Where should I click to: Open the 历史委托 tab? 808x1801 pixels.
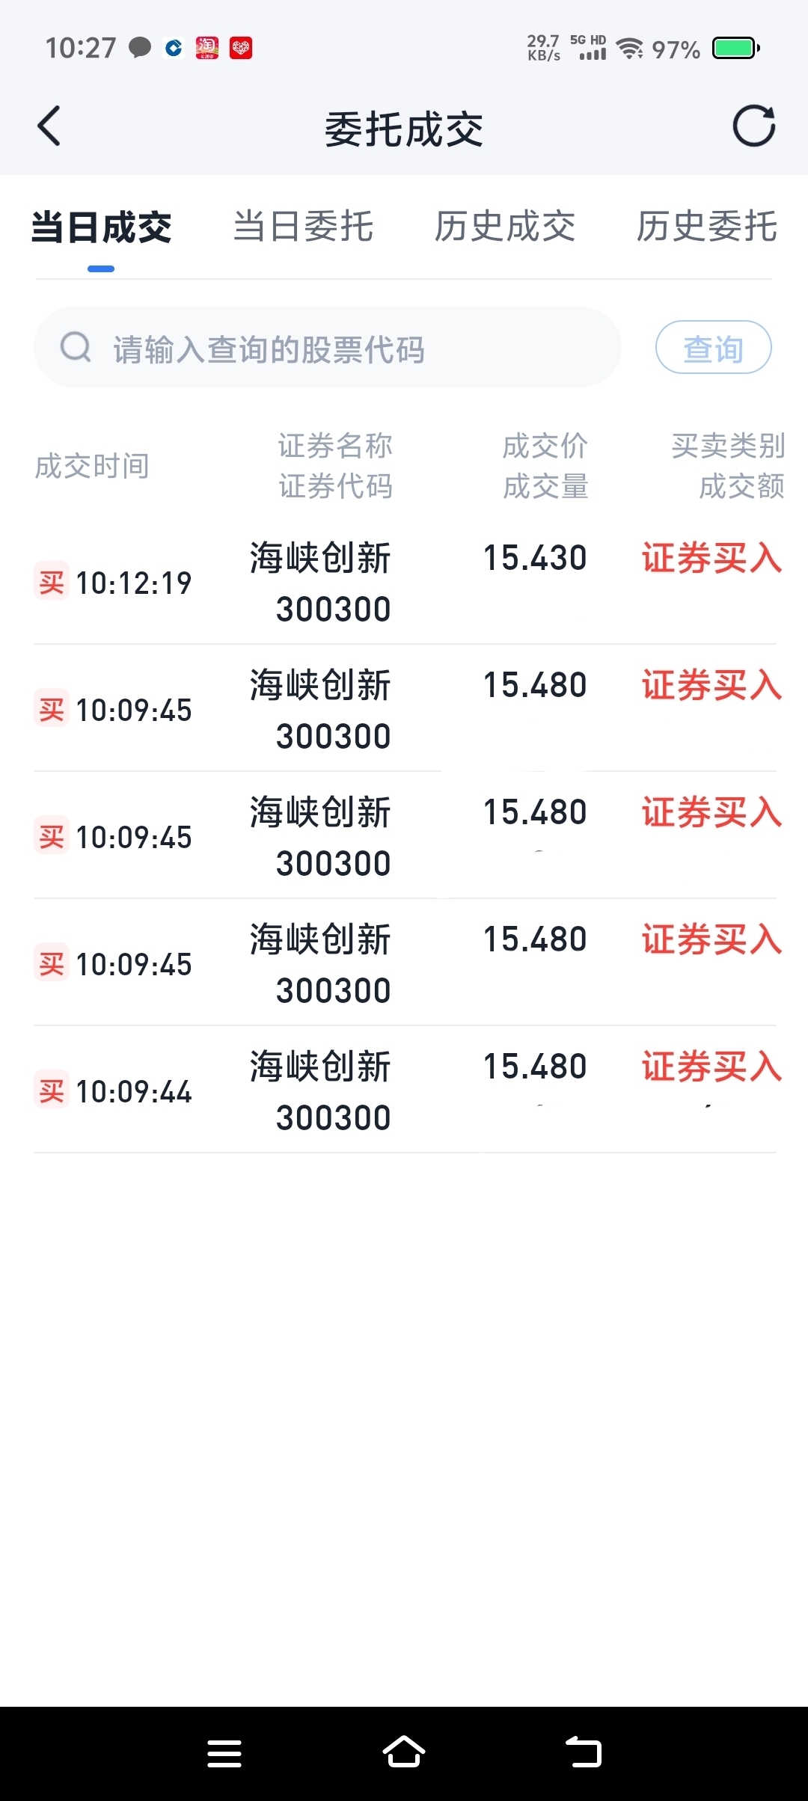click(x=707, y=227)
